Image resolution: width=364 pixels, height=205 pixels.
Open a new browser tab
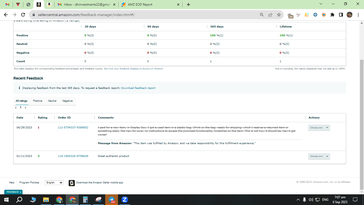(188, 5)
